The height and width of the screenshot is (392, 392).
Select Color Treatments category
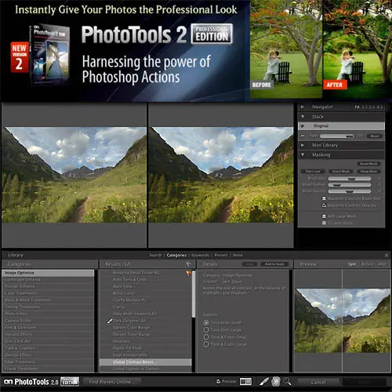click(x=48, y=293)
